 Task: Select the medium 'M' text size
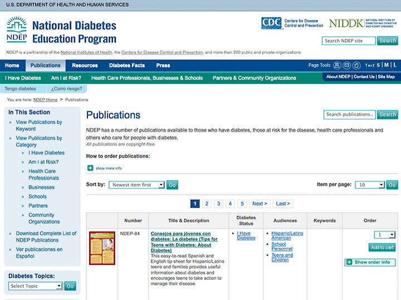[x=387, y=66]
